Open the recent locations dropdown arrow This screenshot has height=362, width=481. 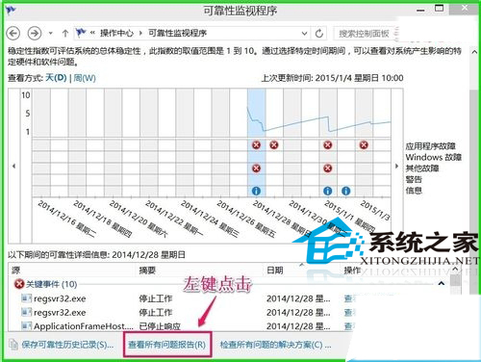pos(51,33)
